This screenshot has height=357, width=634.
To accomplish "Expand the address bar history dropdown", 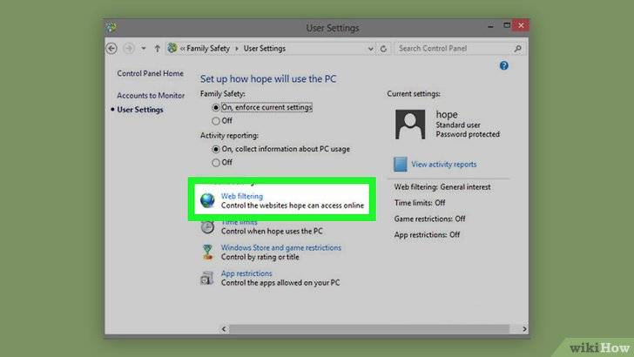I will 371,49.
